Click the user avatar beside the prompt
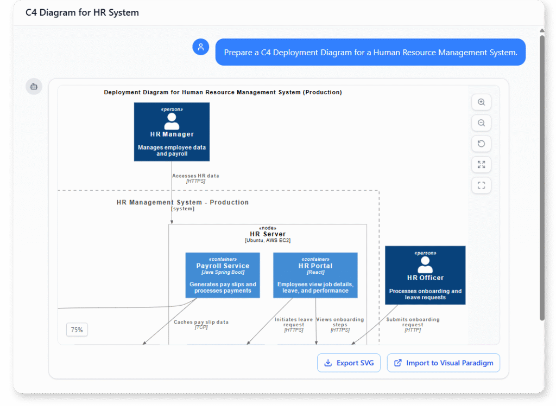The height and width of the screenshot is (406, 556). pos(201,47)
